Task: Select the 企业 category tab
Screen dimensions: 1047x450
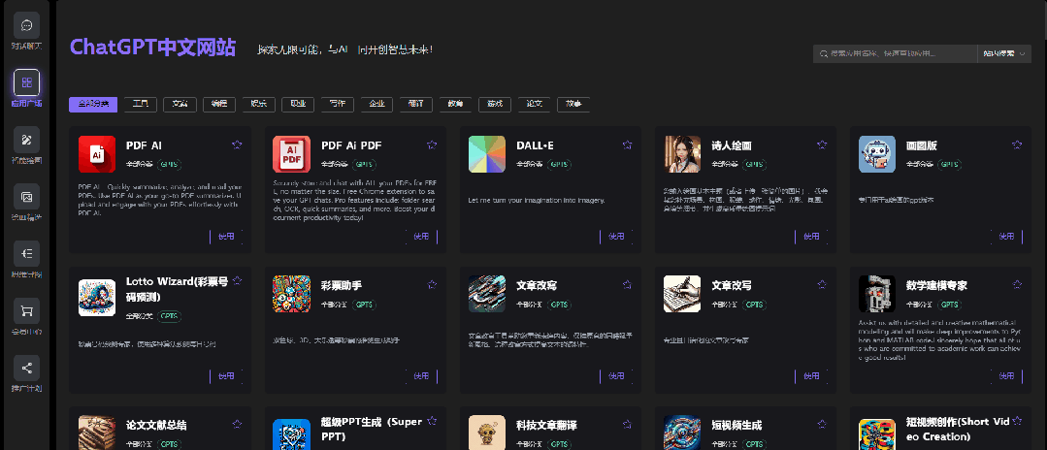Action: 376,104
